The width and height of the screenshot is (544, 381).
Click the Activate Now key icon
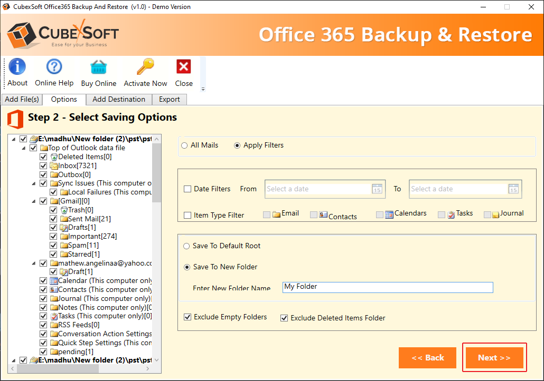coord(145,66)
